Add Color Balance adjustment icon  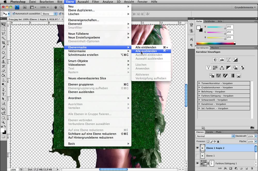coord(222,68)
